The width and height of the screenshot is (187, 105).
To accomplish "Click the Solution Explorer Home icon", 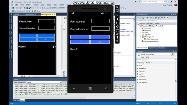I will [x=143, y=18].
